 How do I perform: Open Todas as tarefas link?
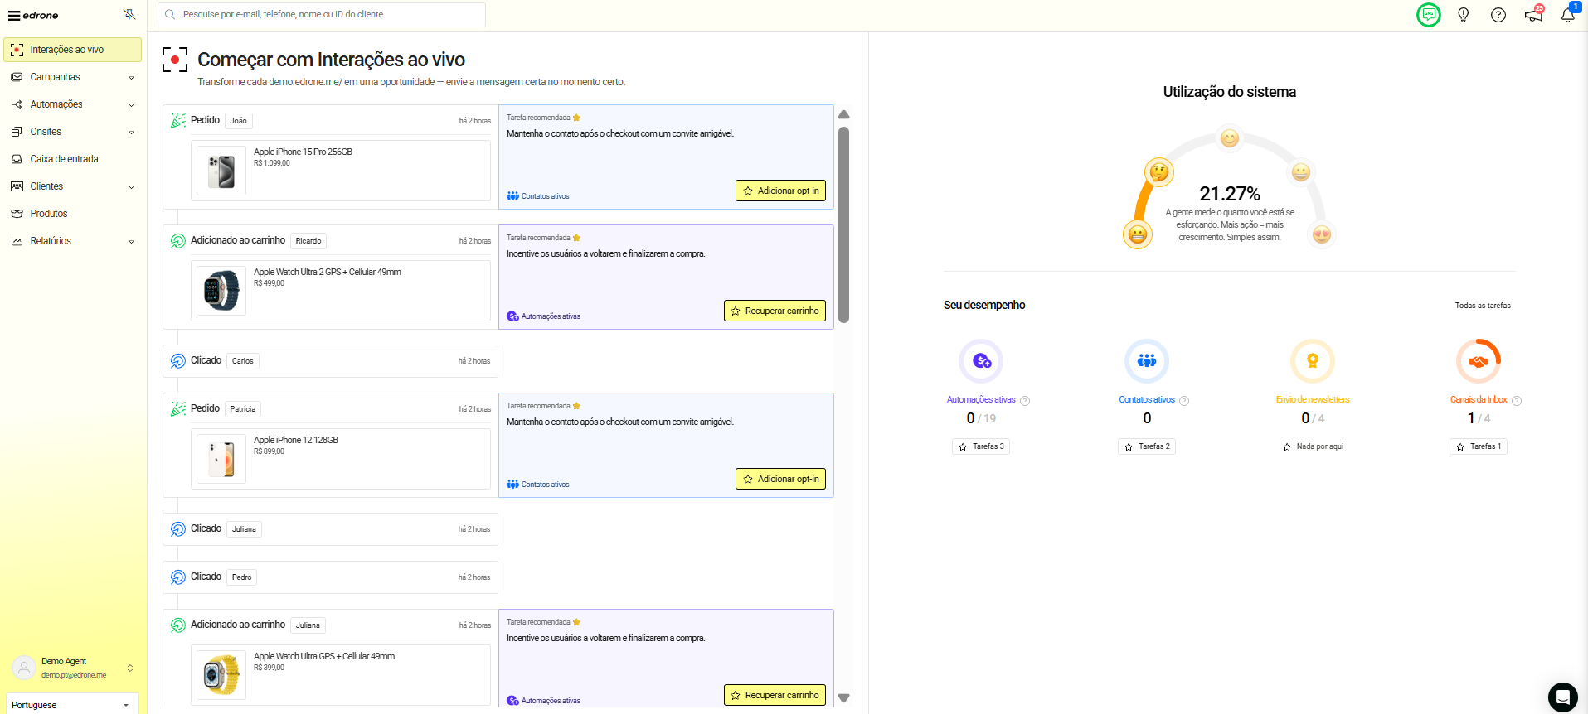click(x=1483, y=306)
